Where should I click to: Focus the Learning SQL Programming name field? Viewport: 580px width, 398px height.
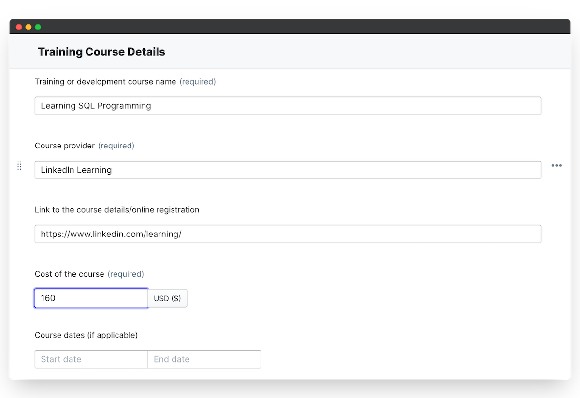(x=288, y=106)
